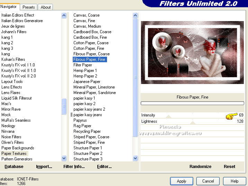Click the Import... button

pyautogui.click(x=44, y=167)
